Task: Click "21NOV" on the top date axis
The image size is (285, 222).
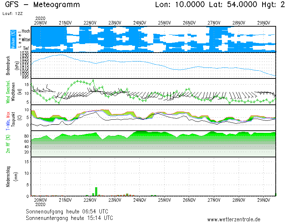Action: click(65, 23)
